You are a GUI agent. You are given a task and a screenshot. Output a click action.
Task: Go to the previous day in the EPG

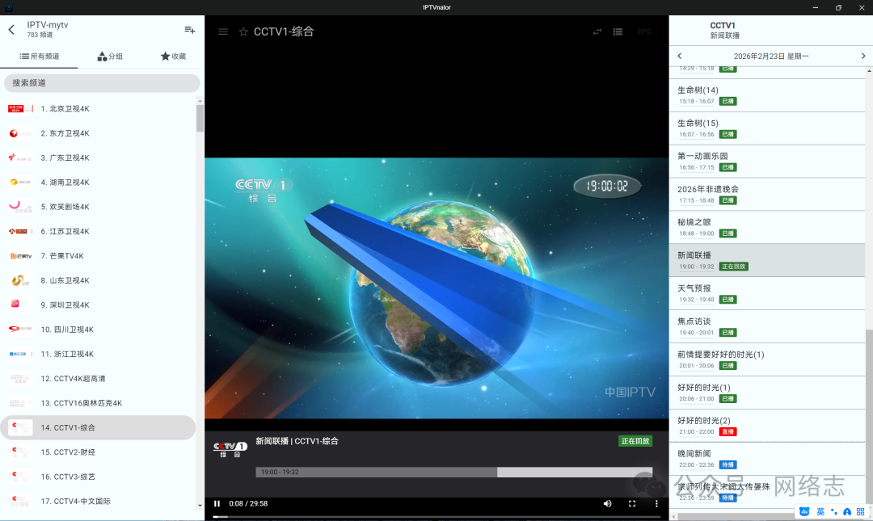(680, 56)
